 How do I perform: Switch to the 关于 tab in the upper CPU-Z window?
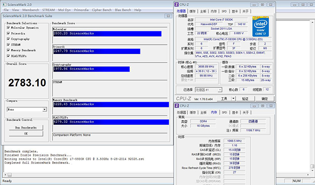(245, 11)
